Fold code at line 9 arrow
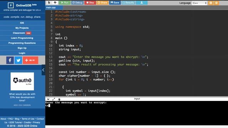 coord(53,42)
